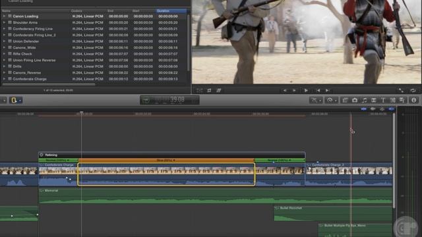This screenshot has width=422, height=237.
Task: Select the Memorial audio clip
Action: [216, 196]
